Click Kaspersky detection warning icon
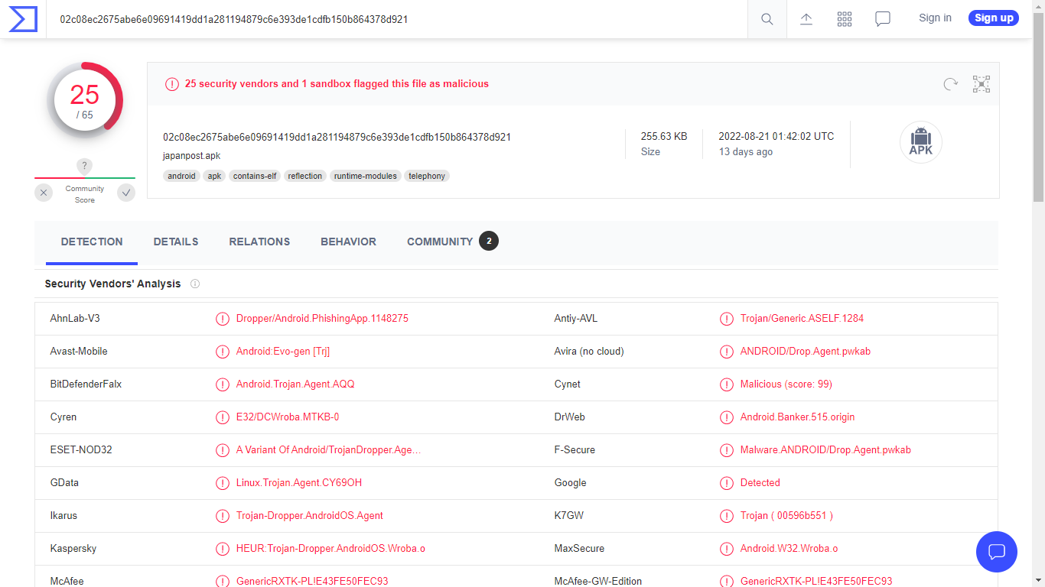Image resolution: width=1045 pixels, height=587 pixels. (222, 549)
